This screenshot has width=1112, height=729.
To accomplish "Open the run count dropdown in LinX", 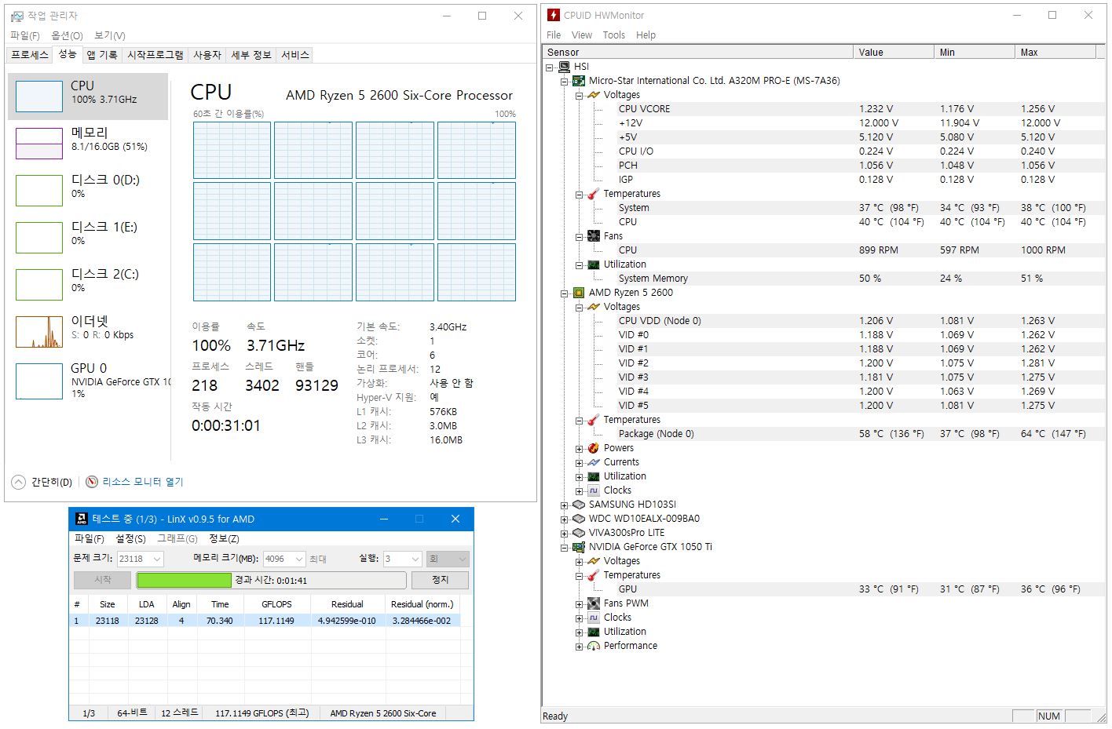I will coord(415,559).
